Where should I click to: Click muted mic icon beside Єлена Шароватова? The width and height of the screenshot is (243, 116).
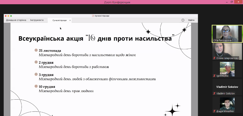[x=214, y=58]
